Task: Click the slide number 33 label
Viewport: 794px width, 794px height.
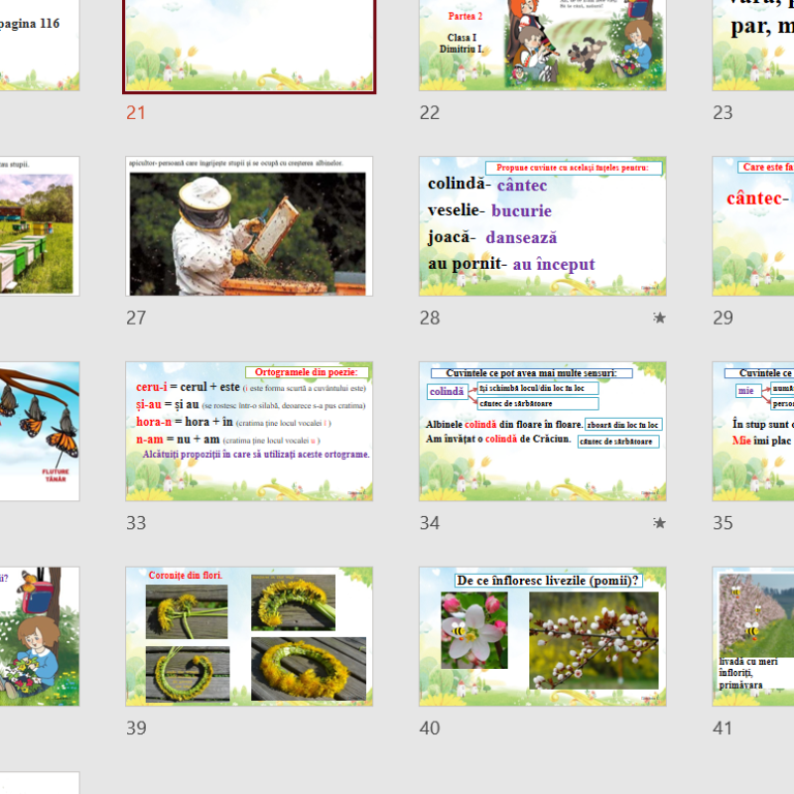Action: (136, 523)
